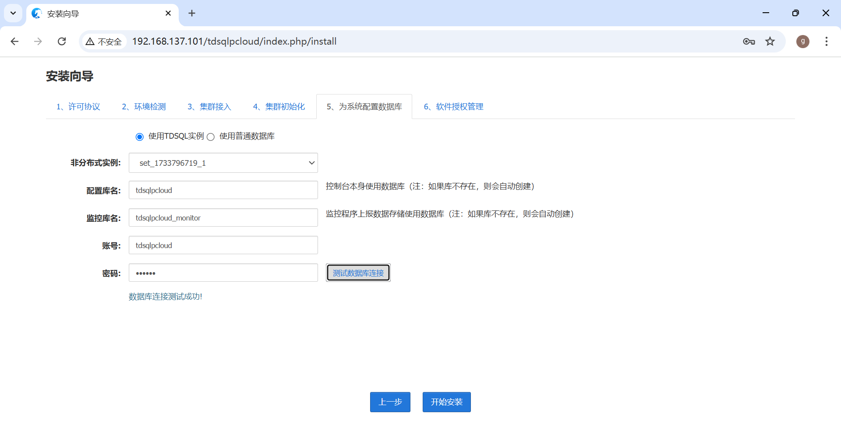Click the 不安全 security warning badge
The image size is (841, 441).
coord(104,42)
